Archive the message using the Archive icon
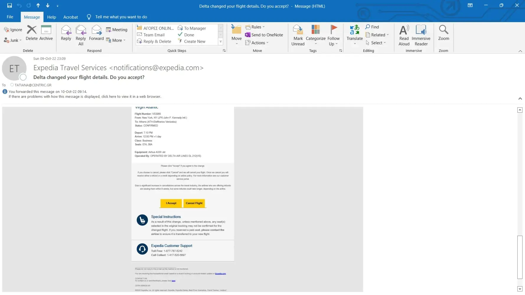The height and width of the screenshot is (295, 525). coord(46,33)
